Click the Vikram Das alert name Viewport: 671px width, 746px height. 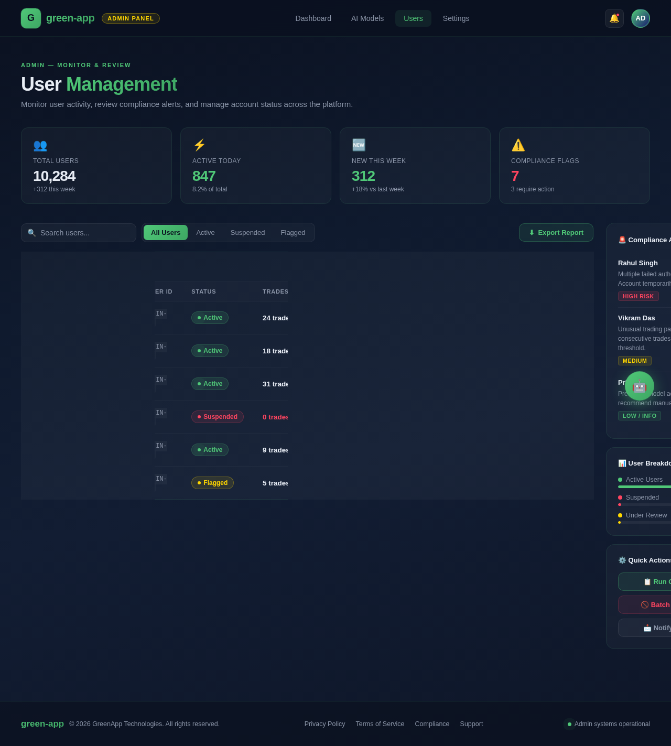coord(636,318)
